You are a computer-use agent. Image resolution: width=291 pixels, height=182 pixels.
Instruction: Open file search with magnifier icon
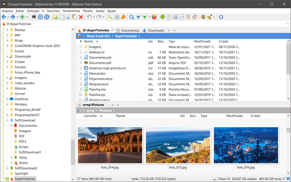(x=132, y=17)
